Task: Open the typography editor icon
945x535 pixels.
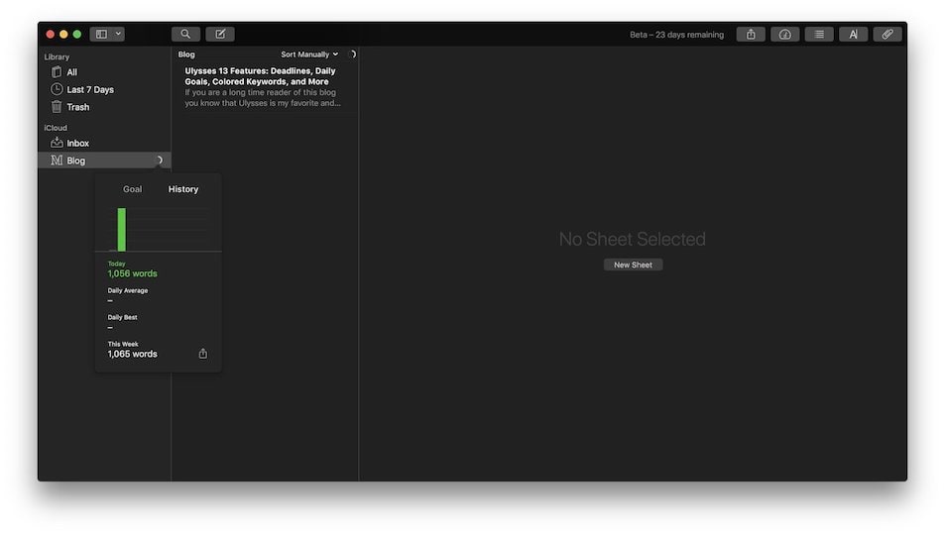Action: coord(853,34)
